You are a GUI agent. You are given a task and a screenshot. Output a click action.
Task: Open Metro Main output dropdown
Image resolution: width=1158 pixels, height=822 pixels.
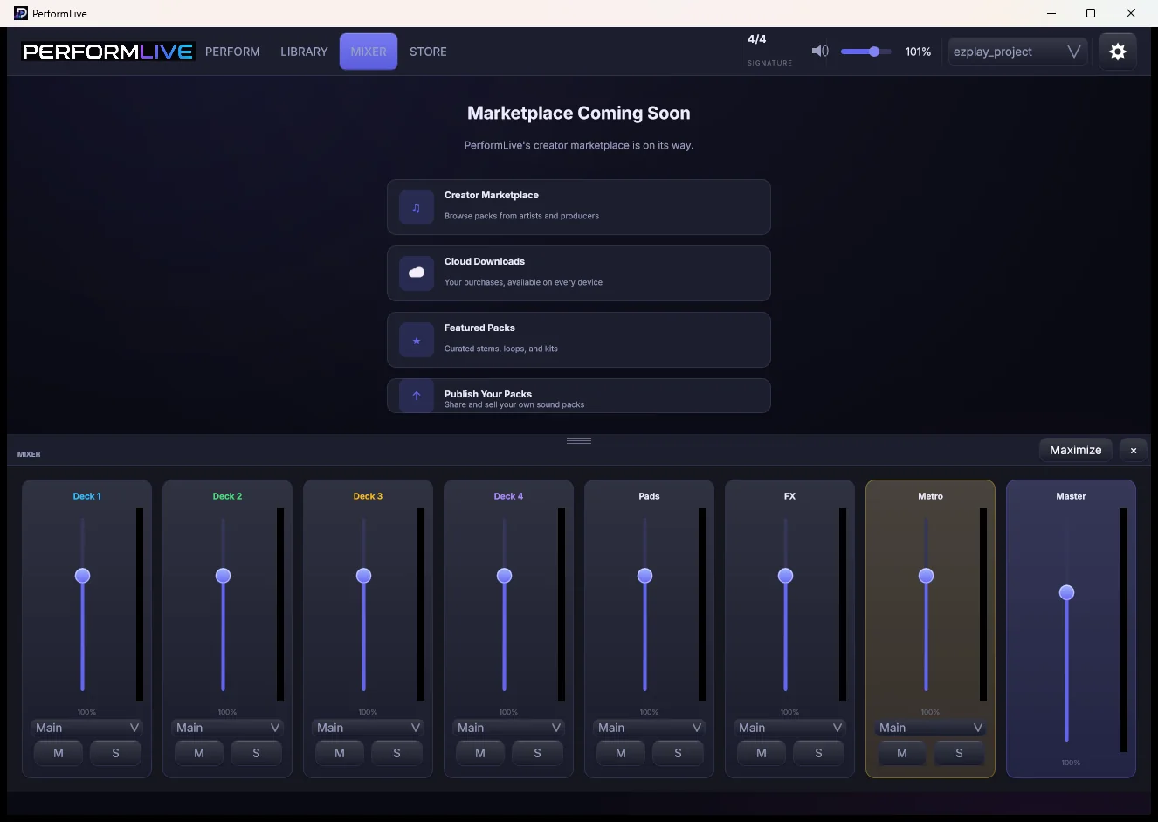[931, 728]
